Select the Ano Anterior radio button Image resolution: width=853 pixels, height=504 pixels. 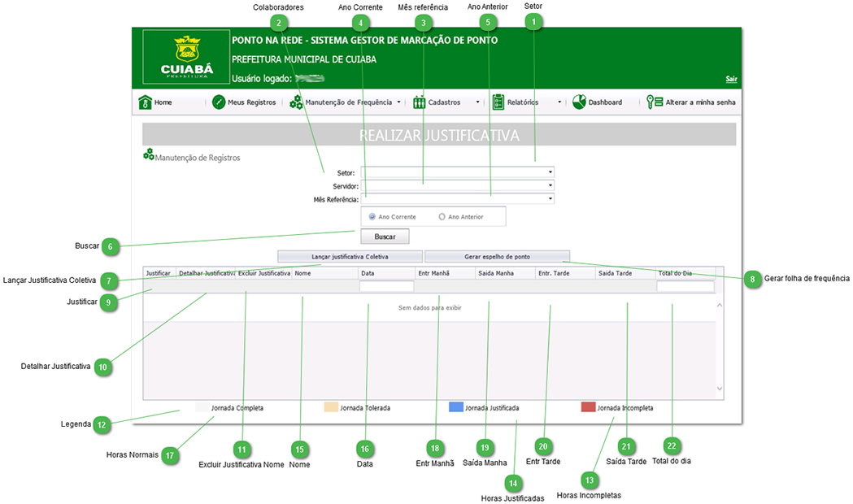tap(442, 216)
